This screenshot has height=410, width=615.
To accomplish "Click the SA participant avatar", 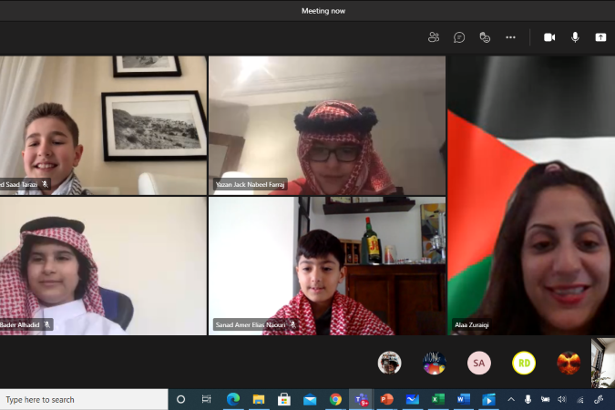I will (479, 363).
